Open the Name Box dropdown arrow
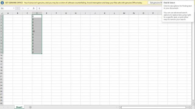 [x=14, y=8]
